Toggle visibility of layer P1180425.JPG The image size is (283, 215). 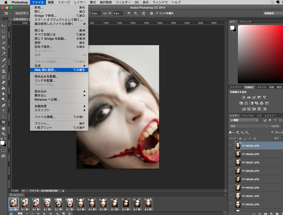pyautogui.click(x=231, y=146)
